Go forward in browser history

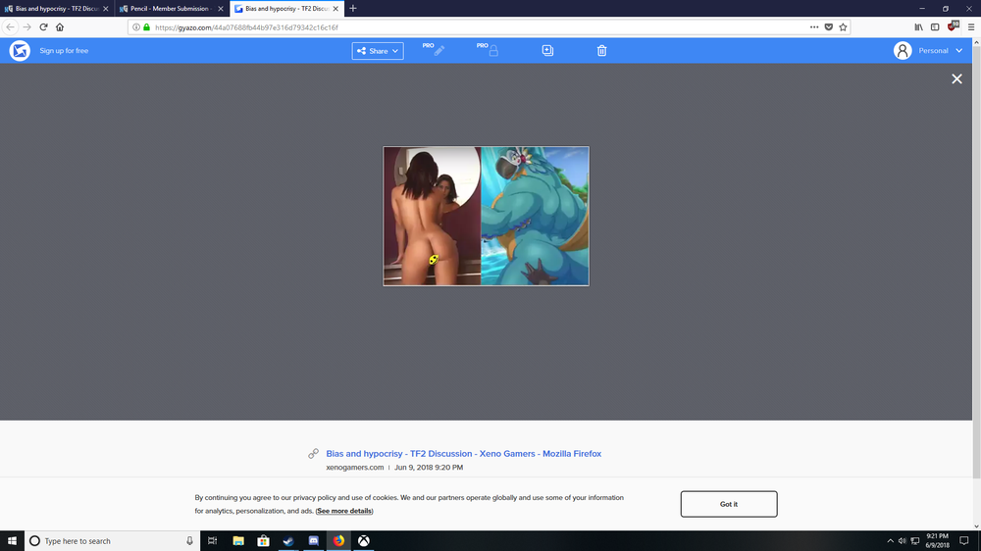coord(26,26)
